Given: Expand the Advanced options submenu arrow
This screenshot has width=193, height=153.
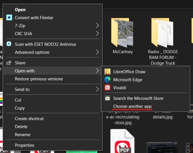Looking at the screenshot, I should (x=97, y=52).
